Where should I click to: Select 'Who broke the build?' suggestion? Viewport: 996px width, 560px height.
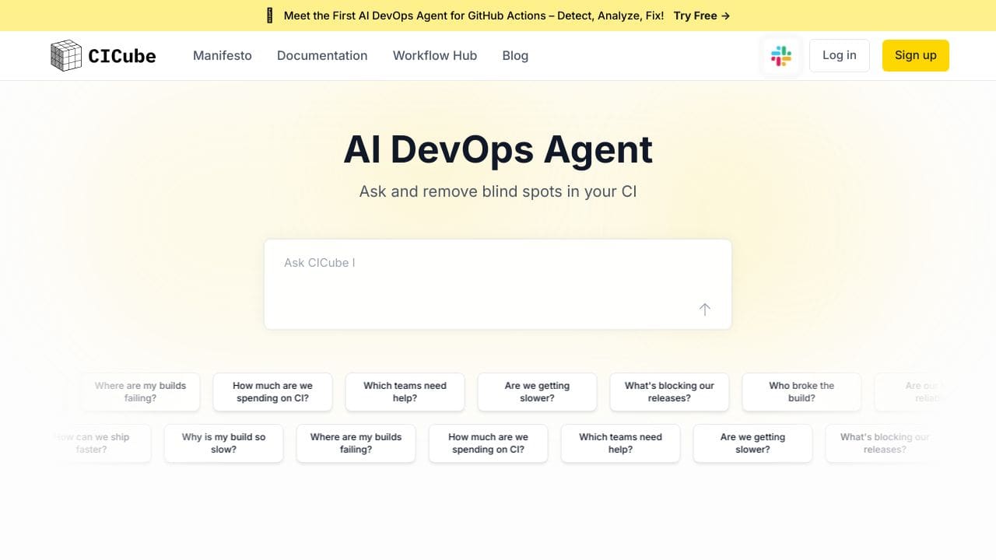801,392
